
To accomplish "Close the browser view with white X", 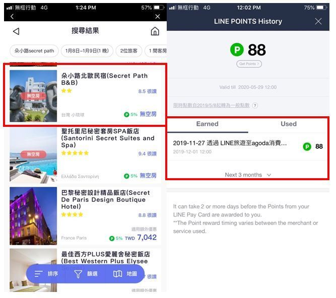I will pos(158,17).
